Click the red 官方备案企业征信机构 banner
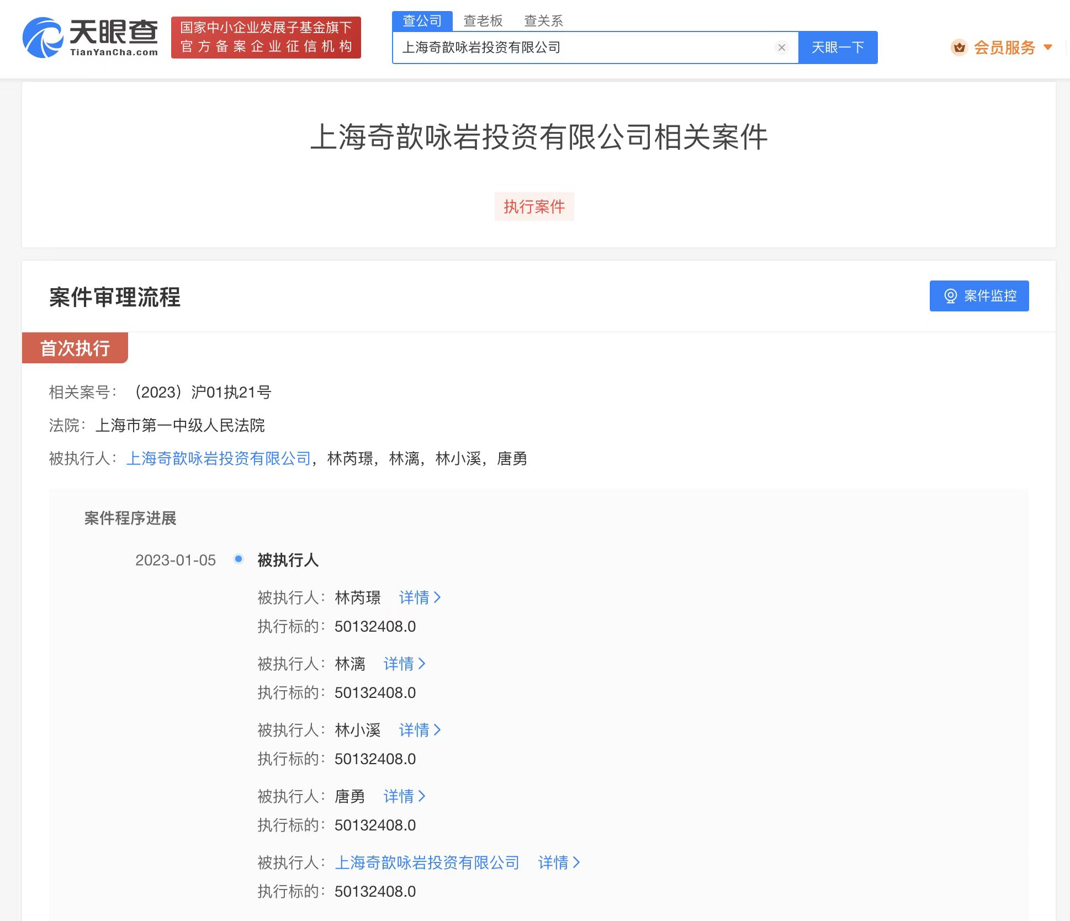Image resolution: width=1070 pixels, height=921 pixels. tap(266, 38)
